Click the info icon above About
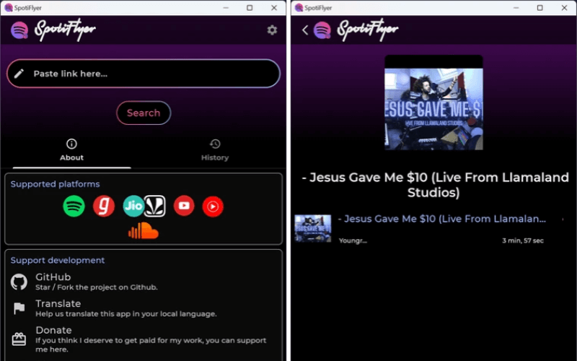Screen dimensions: 577x361 point(71,144)
